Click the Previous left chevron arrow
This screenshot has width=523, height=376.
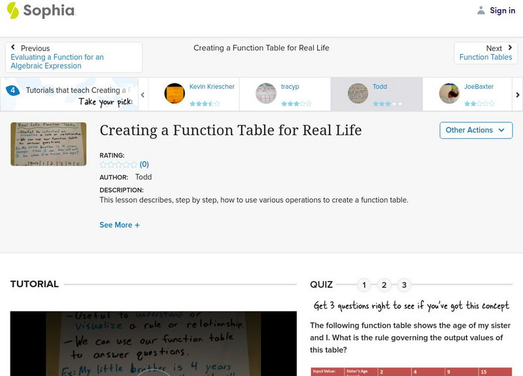click(13, 47)
